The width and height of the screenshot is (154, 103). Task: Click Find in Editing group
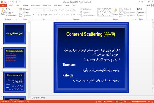[x=139, y=9]
